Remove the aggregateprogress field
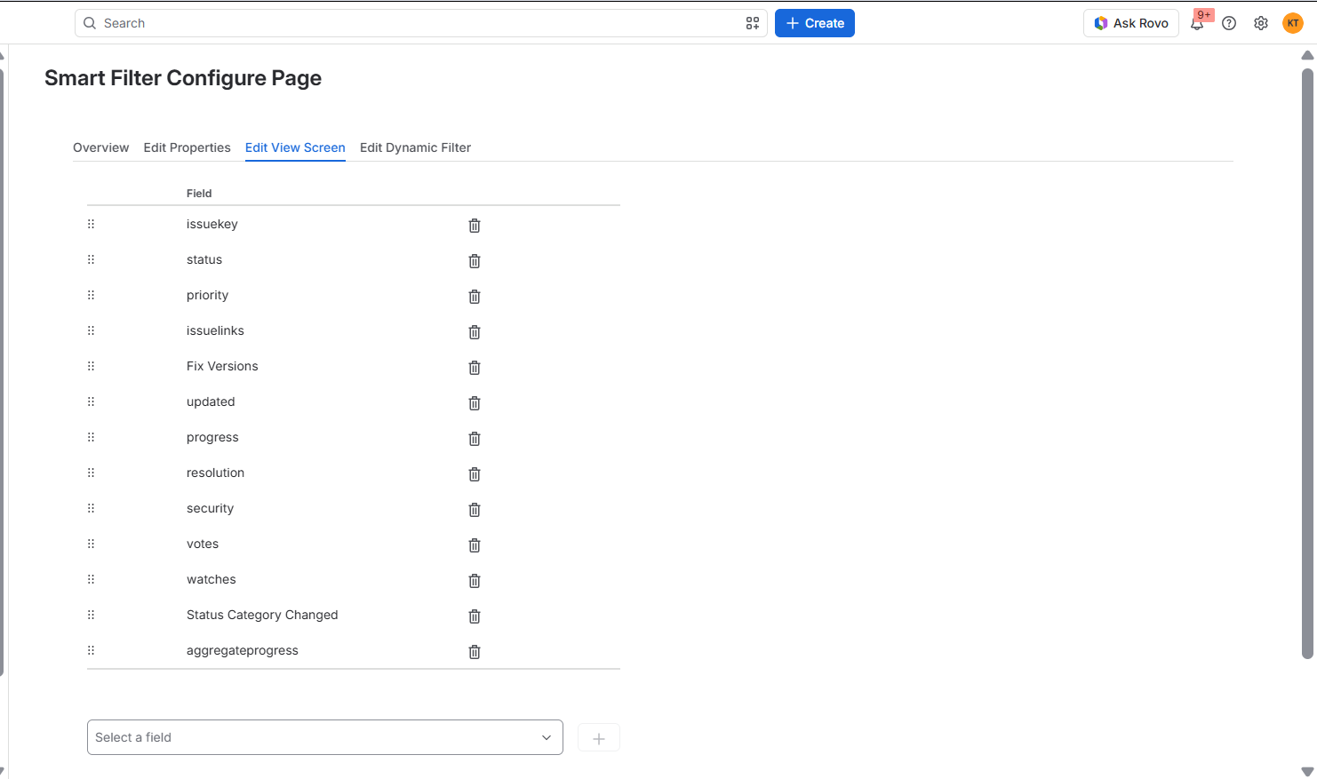 coord(475,652)
